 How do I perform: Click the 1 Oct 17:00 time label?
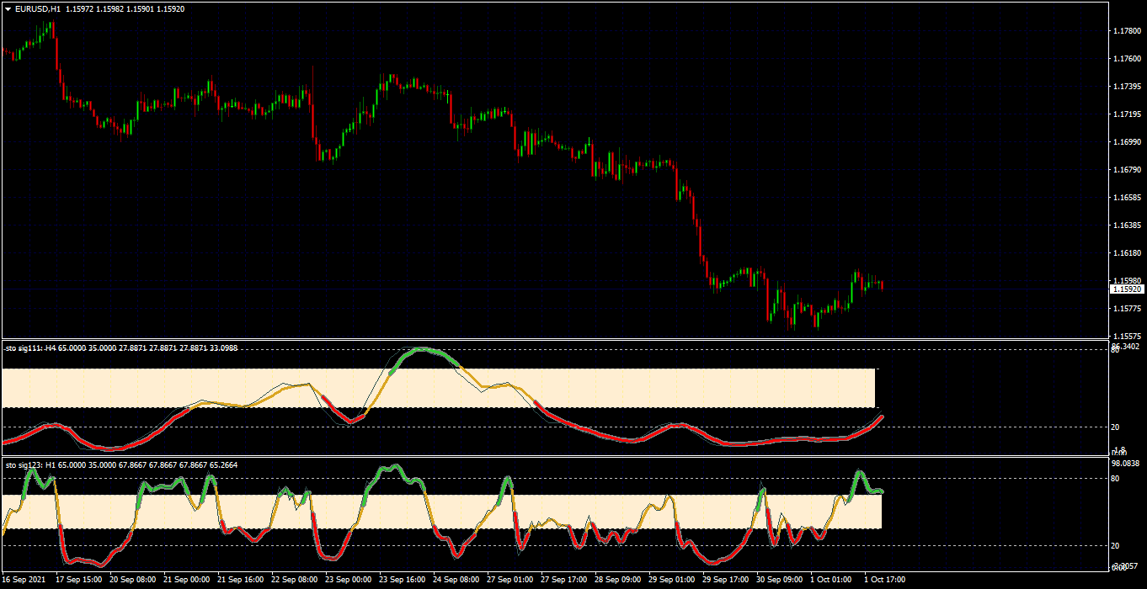click(x=885, y=580)
